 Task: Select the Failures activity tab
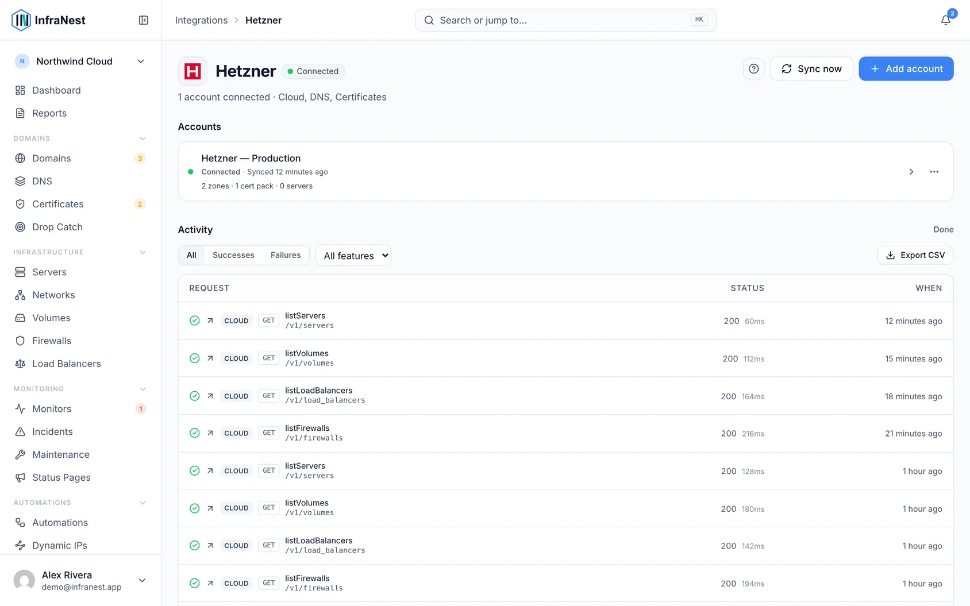point(286,255)
